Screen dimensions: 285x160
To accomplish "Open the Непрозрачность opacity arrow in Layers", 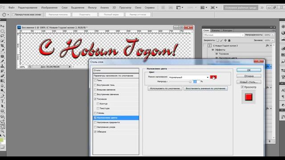I will click(273, 35).
